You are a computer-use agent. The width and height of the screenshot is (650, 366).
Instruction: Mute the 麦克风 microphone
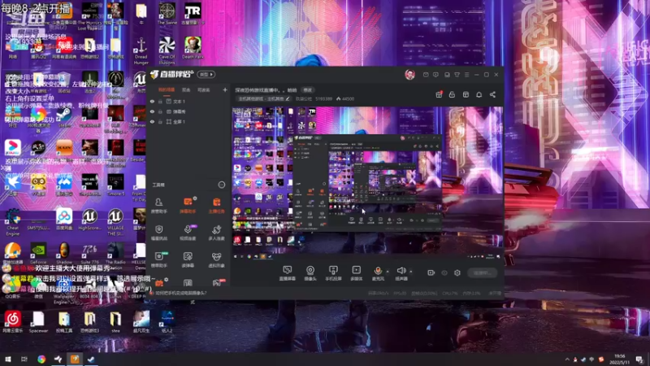click(378, 273)
